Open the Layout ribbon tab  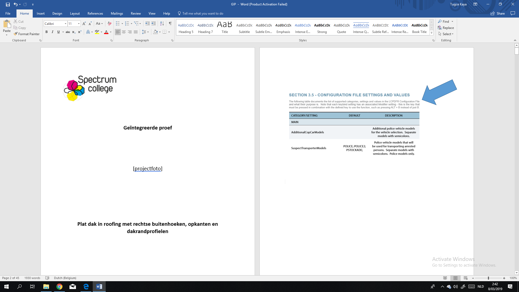75,14
